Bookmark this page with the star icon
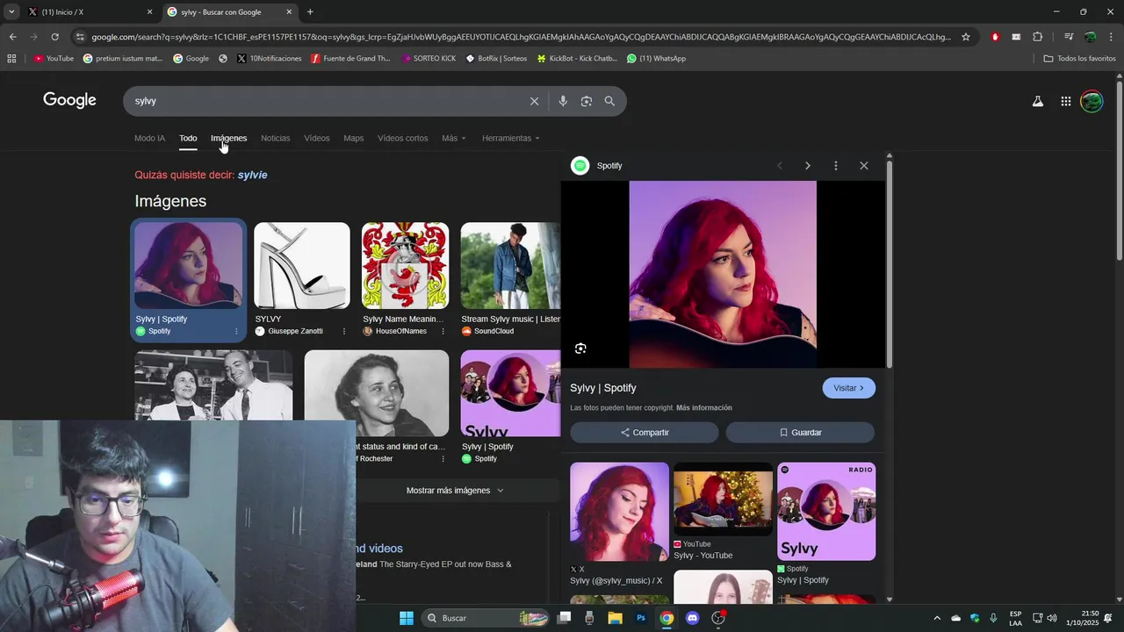 click(966, 37)
